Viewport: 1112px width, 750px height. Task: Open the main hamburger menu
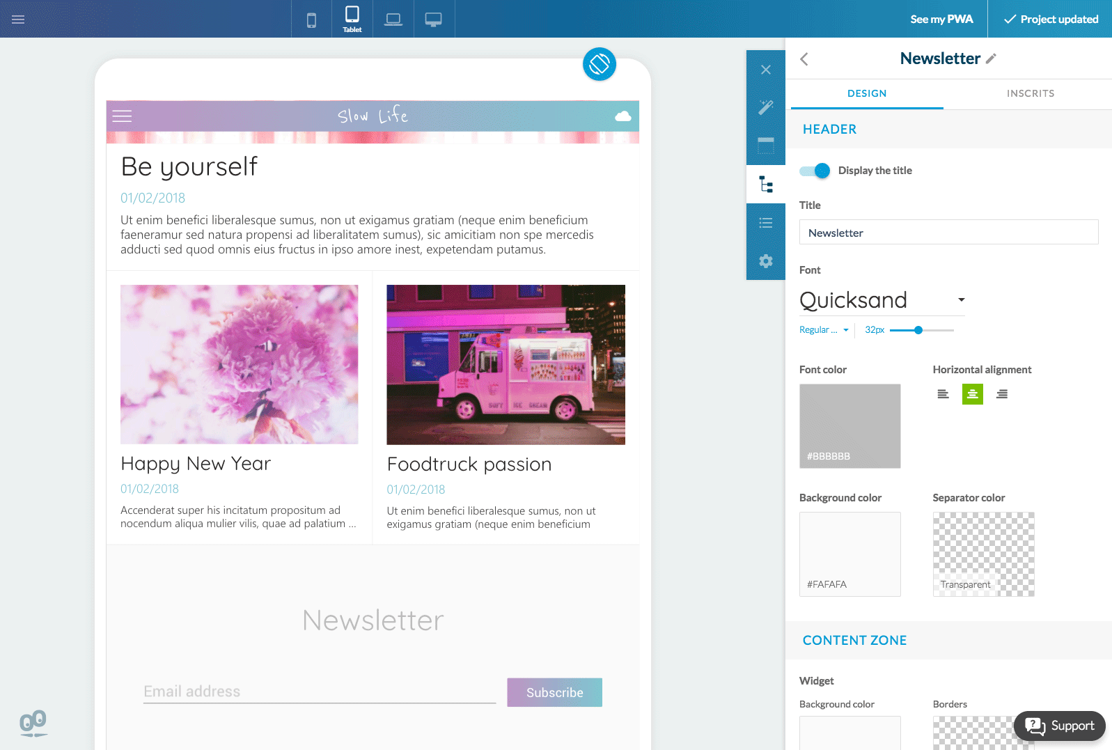(x=18, y=19)
